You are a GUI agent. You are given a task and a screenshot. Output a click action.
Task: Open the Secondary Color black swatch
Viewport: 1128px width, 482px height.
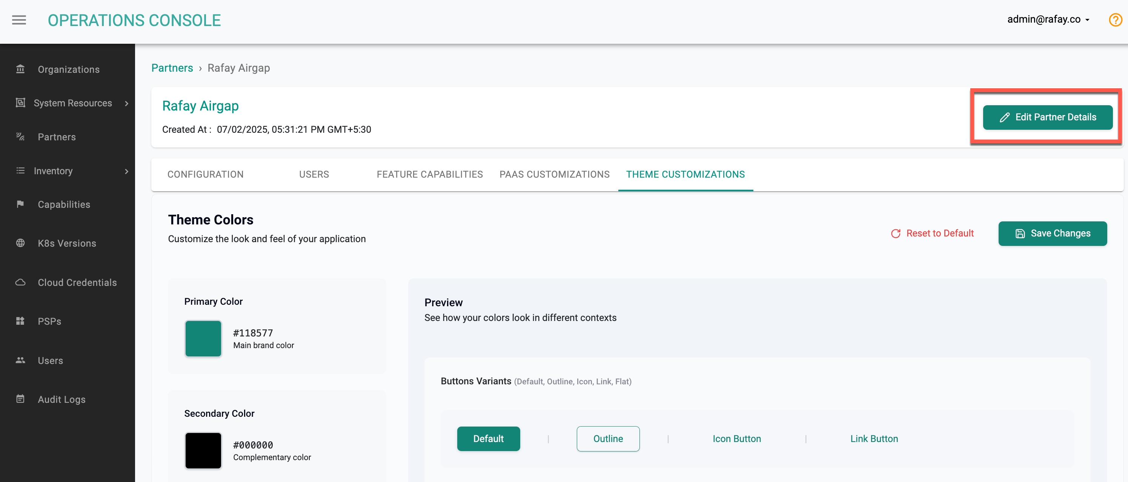point(203,450)
